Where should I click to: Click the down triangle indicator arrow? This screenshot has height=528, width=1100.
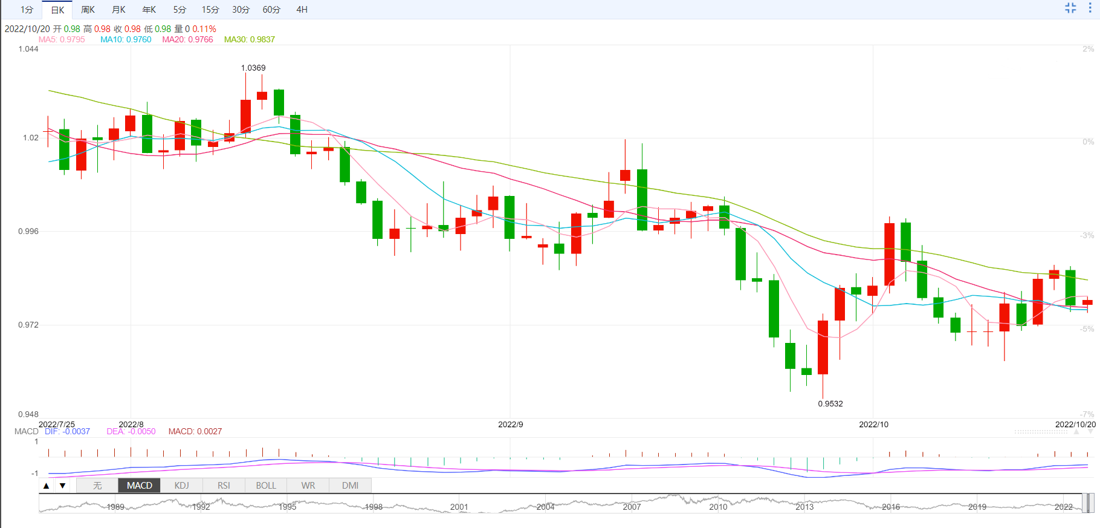[x=62, y=486]
